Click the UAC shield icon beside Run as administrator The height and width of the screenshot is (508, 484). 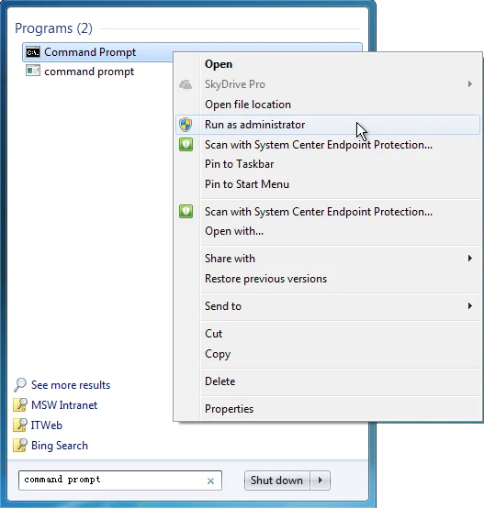click(186, 125)
